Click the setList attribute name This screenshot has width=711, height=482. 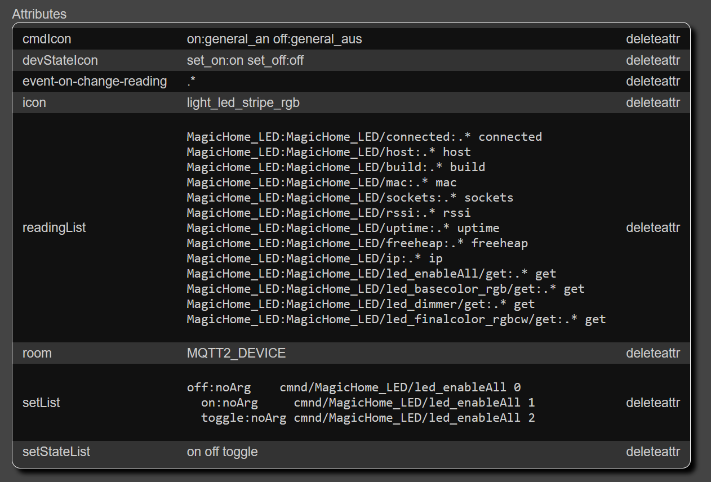click(41, 403)
